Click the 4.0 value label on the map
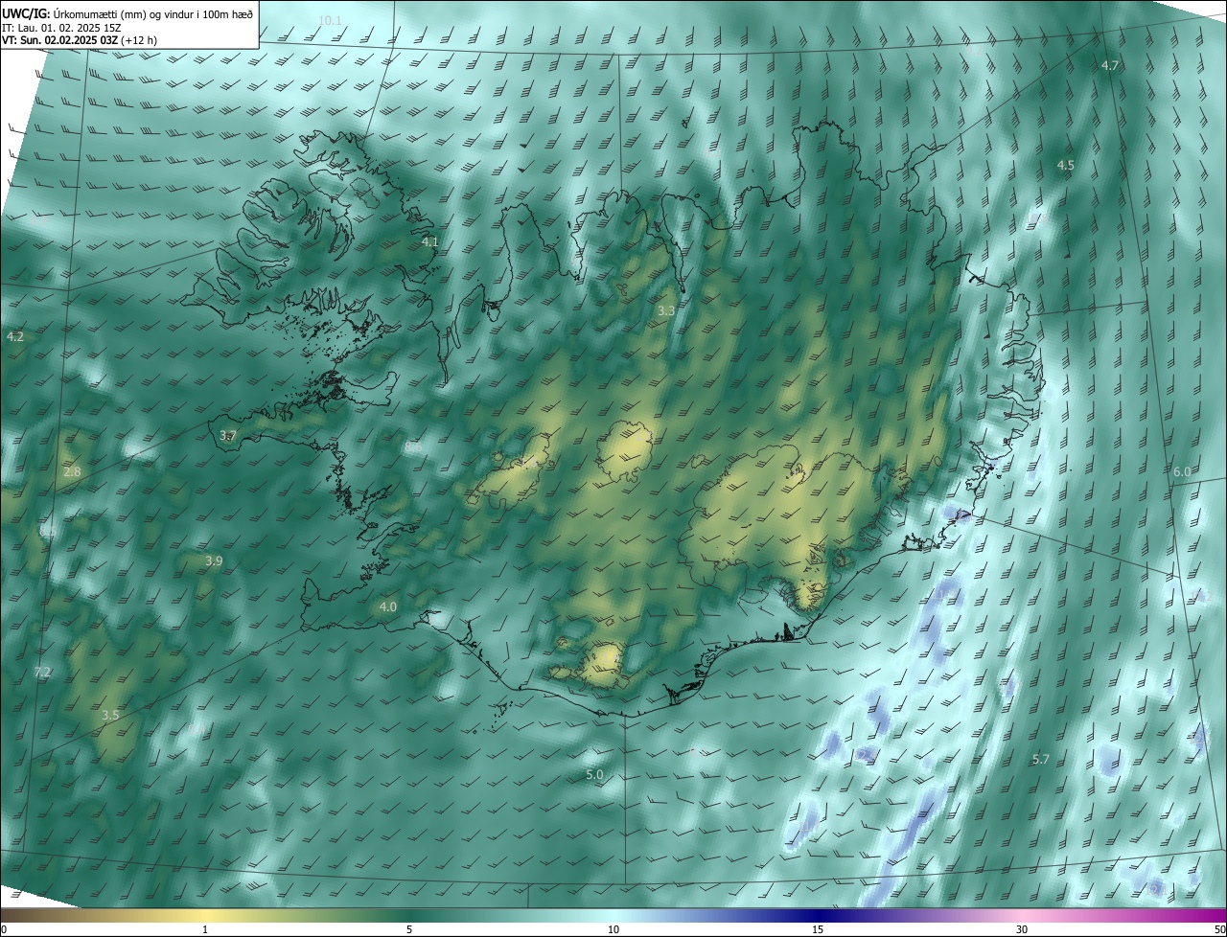The image size is (1227, 937). (x=387, y=606)
